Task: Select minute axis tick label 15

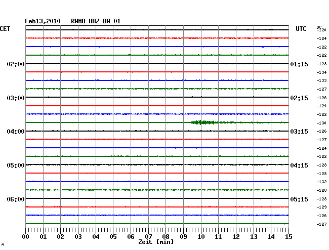Action: [x=289, y=236]
